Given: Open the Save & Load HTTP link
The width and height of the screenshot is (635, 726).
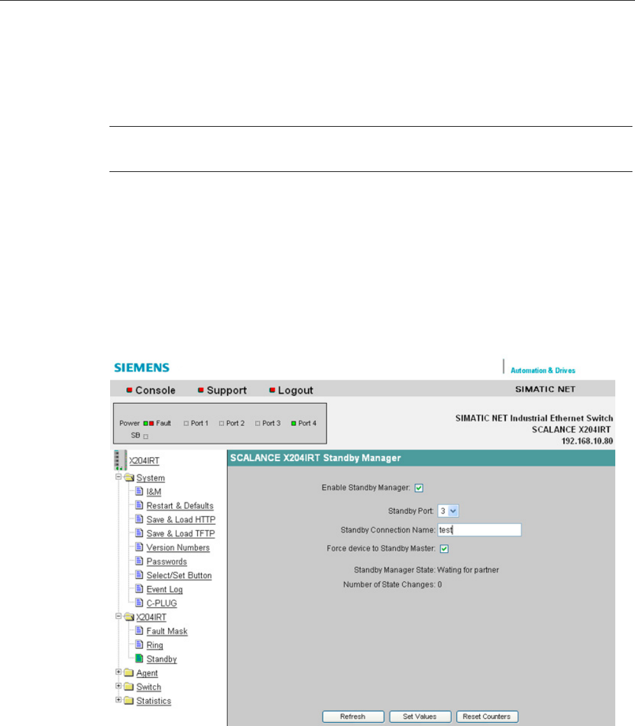Looking at the screenshot, I should [x=181, y=520].
